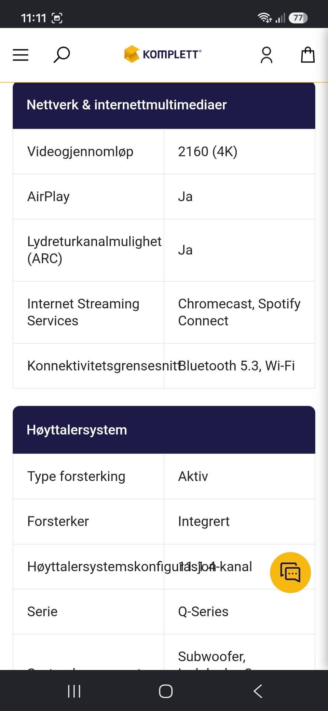Tap the search magnifier icon
328x711 pixels.
pyautogui.click(x=61, y=55)
